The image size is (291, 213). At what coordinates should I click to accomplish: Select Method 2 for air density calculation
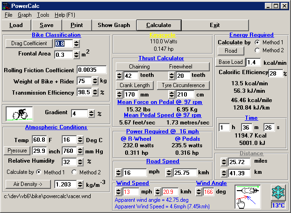(74, 172)
